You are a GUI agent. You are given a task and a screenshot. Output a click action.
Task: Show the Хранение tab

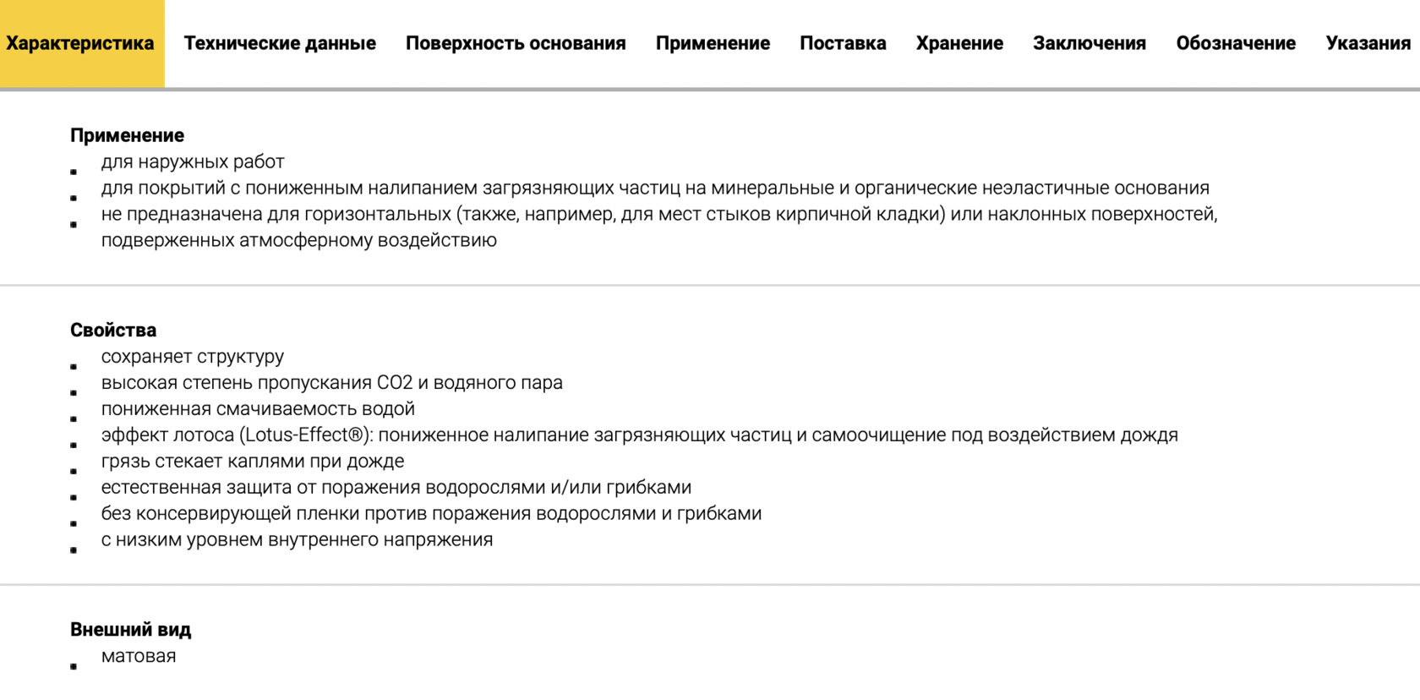[959, 43]
